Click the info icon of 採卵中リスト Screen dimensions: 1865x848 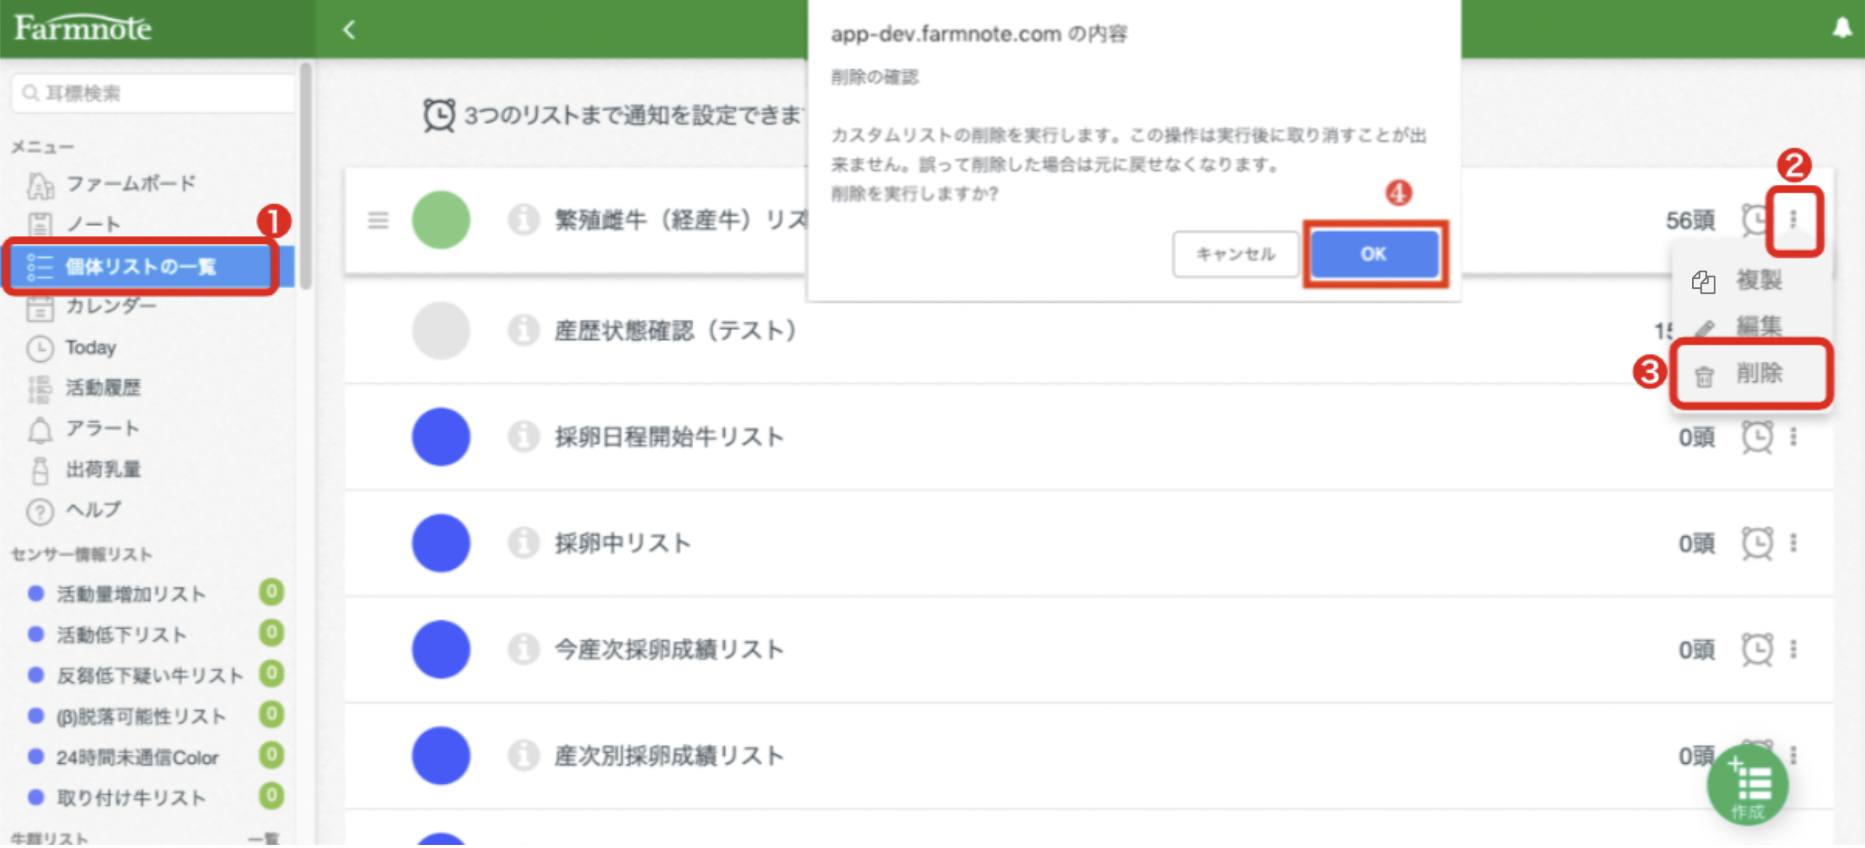[523, 543]
